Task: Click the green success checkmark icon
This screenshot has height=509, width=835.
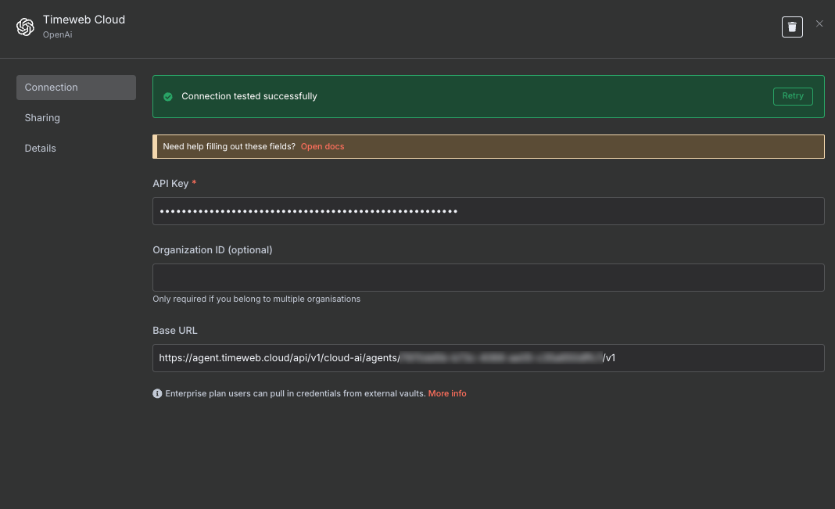Action: (x=167, y=96)
